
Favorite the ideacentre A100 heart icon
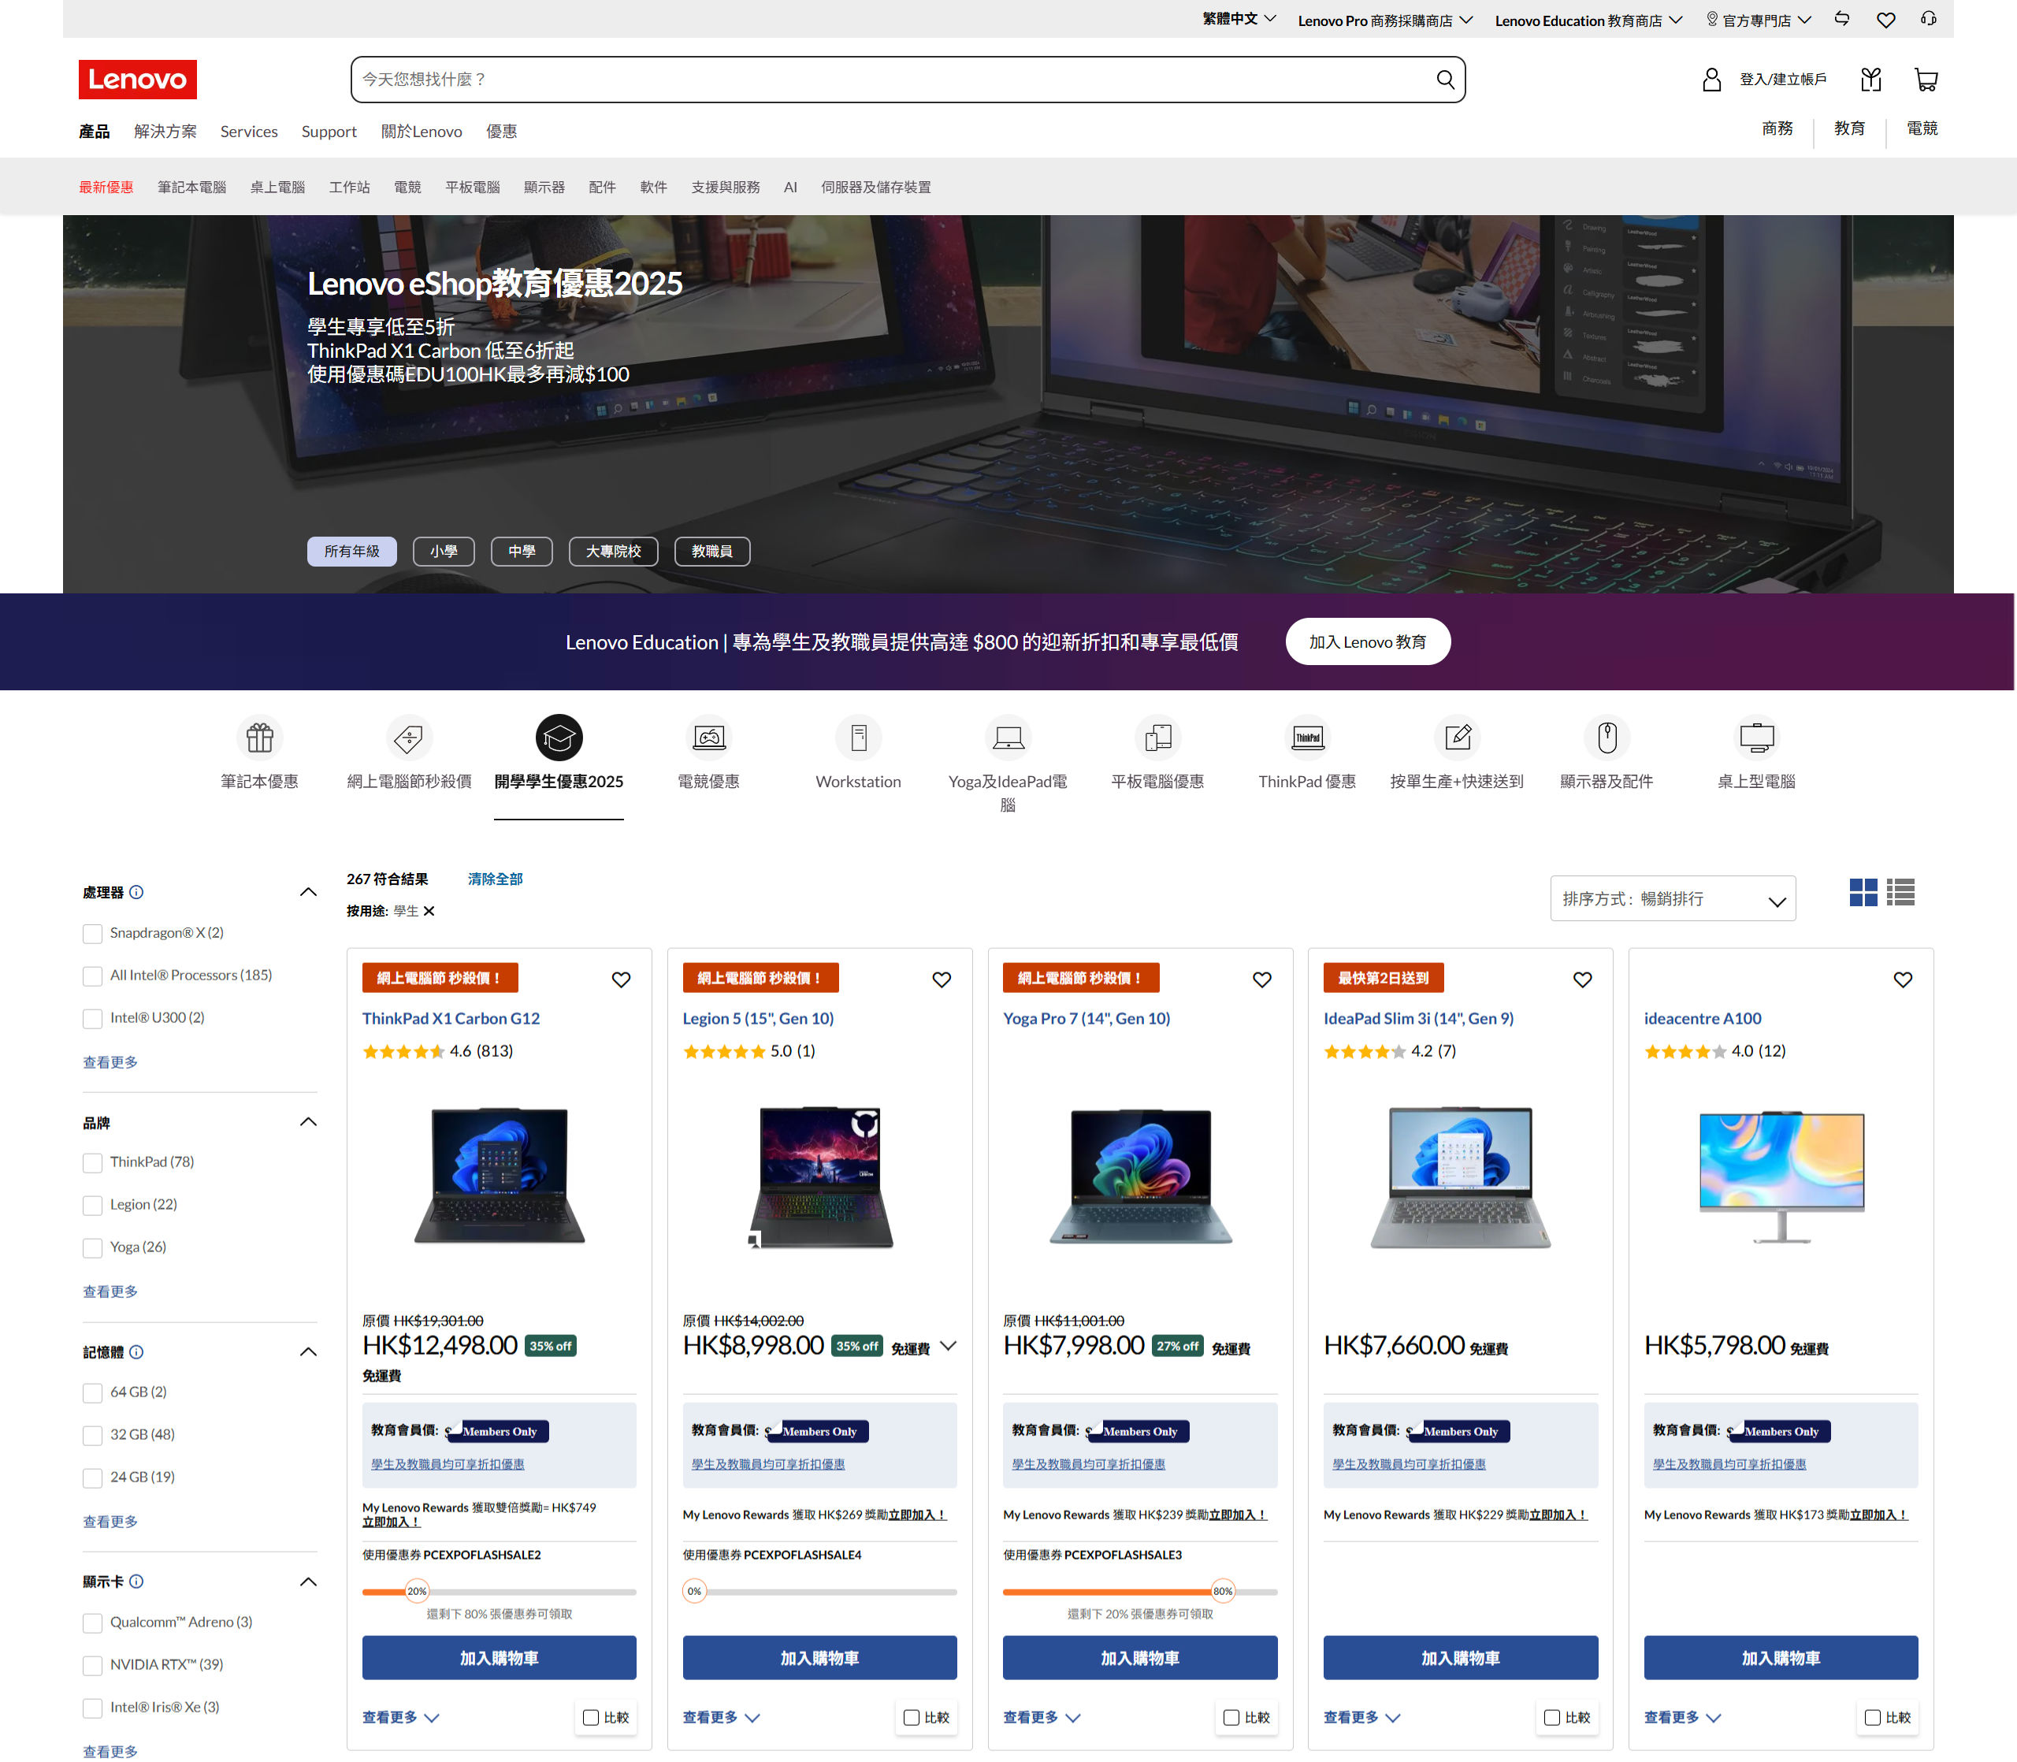point(1903,980)
